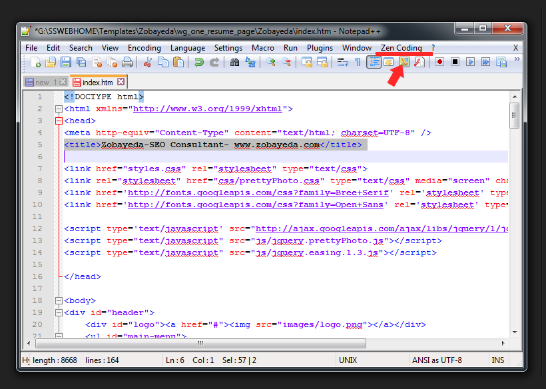Click the horizontal scrollbar right arrow
Screen dimensions: 546x389
tap(503, 344)
